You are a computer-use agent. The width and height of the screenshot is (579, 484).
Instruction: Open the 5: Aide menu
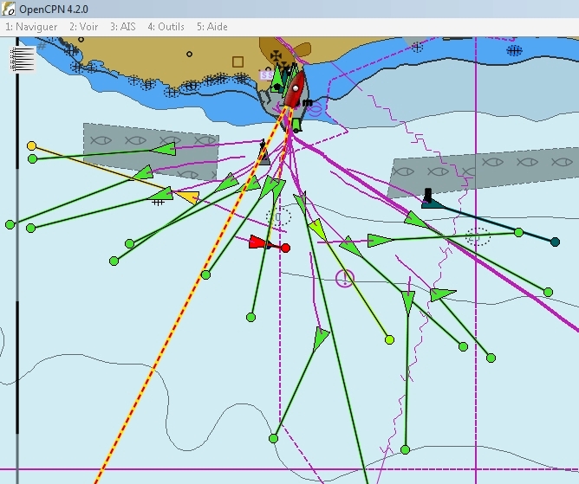(x=212, y=27)
